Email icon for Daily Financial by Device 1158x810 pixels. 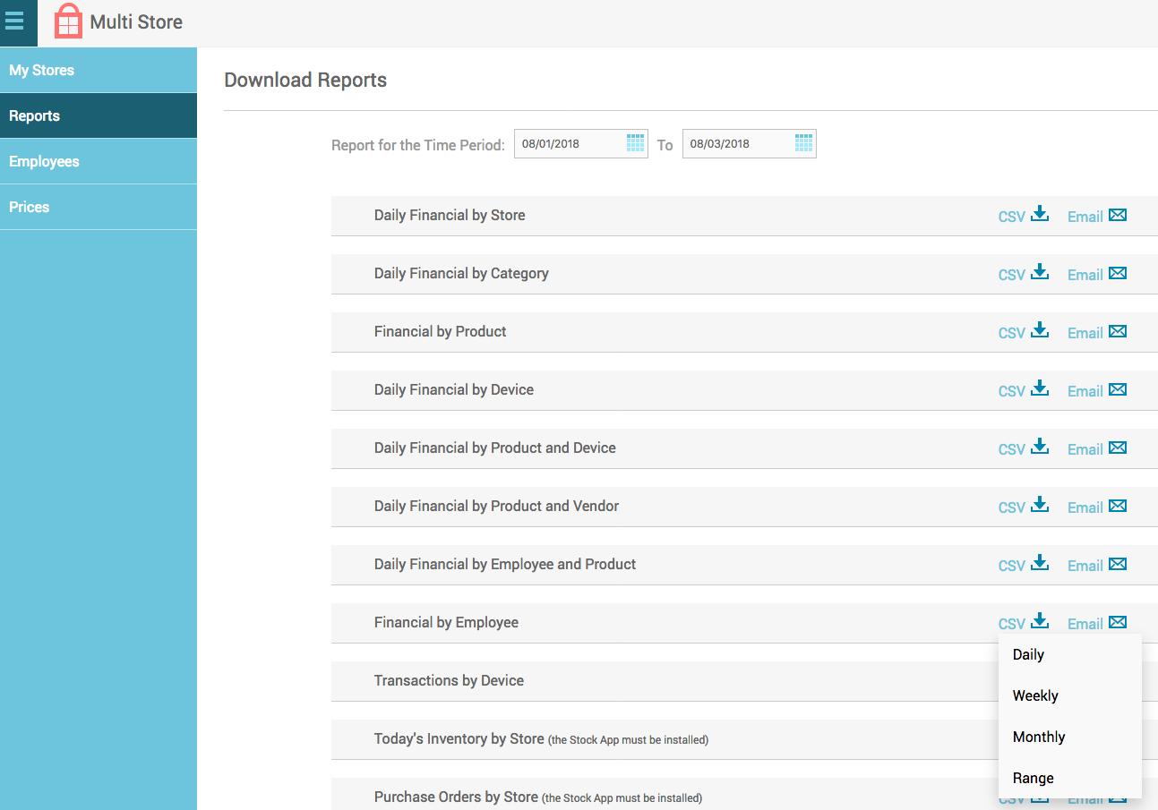click(1118, 389)
